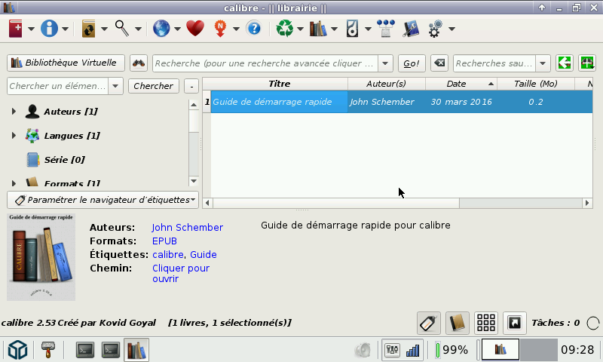Click binoculars advanced search icon
Screen dimensions: 603x362
pyautogui.click(x=139, y=63)
